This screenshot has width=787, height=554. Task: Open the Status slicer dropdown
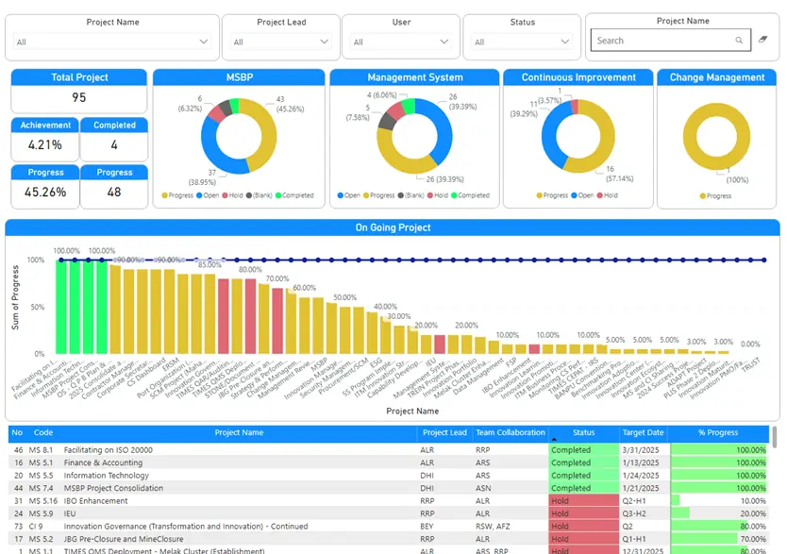522,42
